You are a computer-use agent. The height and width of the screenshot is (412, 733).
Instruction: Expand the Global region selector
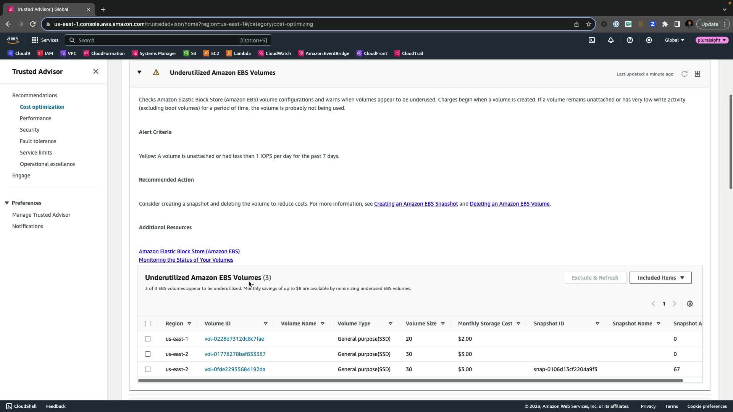coord(675,40)
